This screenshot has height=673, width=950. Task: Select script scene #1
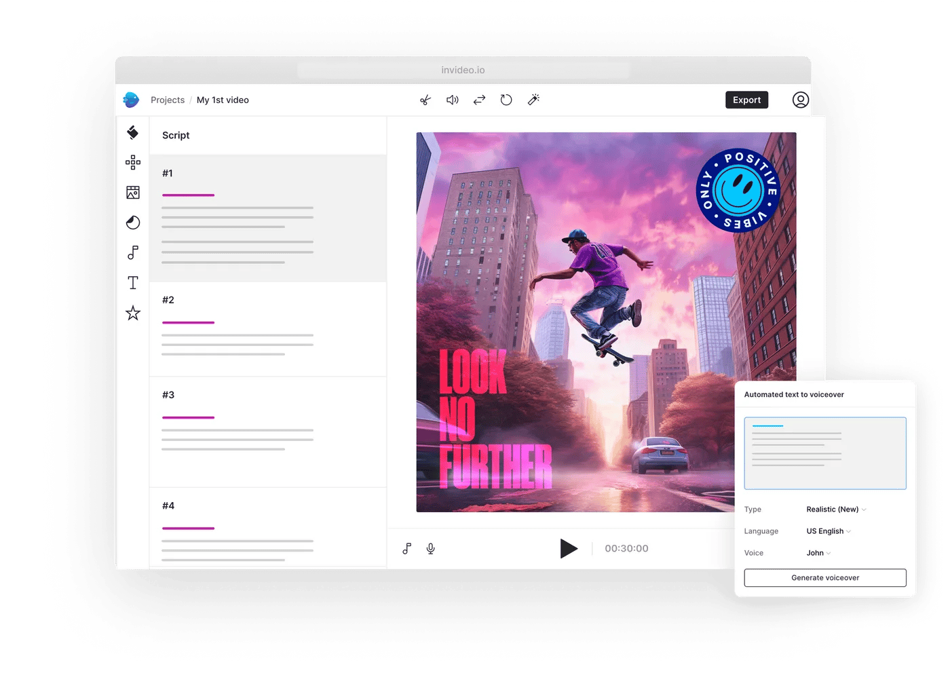[x=268, y=218]
